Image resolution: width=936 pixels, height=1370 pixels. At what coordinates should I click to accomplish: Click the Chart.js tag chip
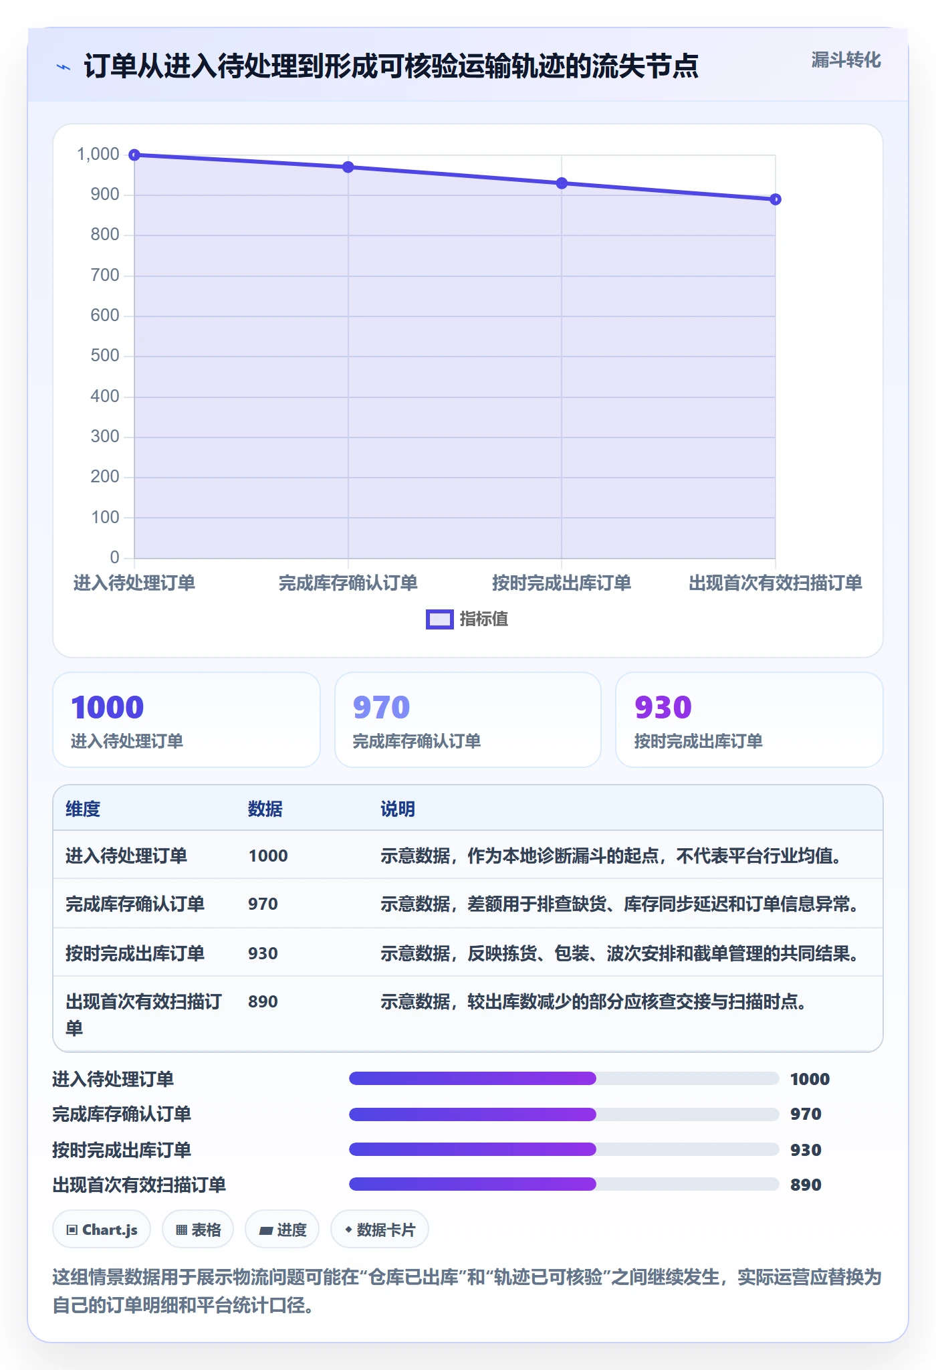102,1230
